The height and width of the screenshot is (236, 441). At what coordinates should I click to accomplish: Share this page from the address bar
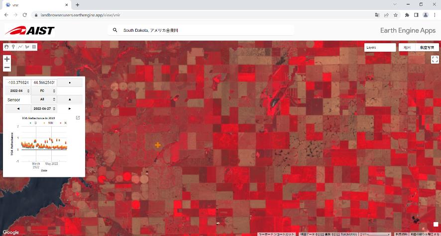pos(386,15)
